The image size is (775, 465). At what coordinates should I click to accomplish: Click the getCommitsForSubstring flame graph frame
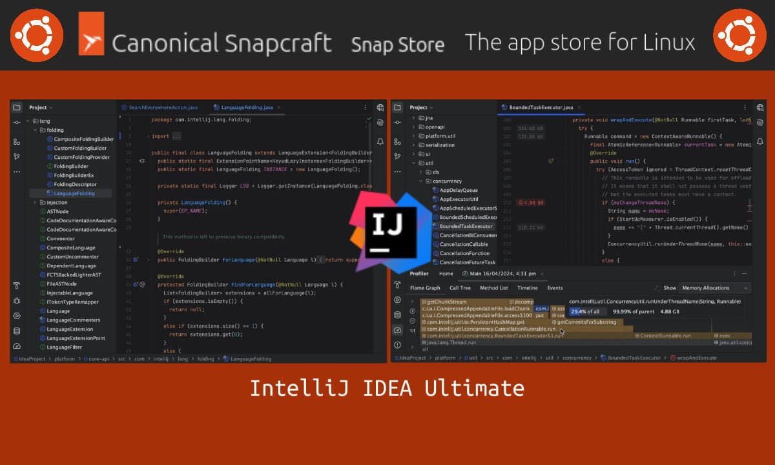(586, 322)
